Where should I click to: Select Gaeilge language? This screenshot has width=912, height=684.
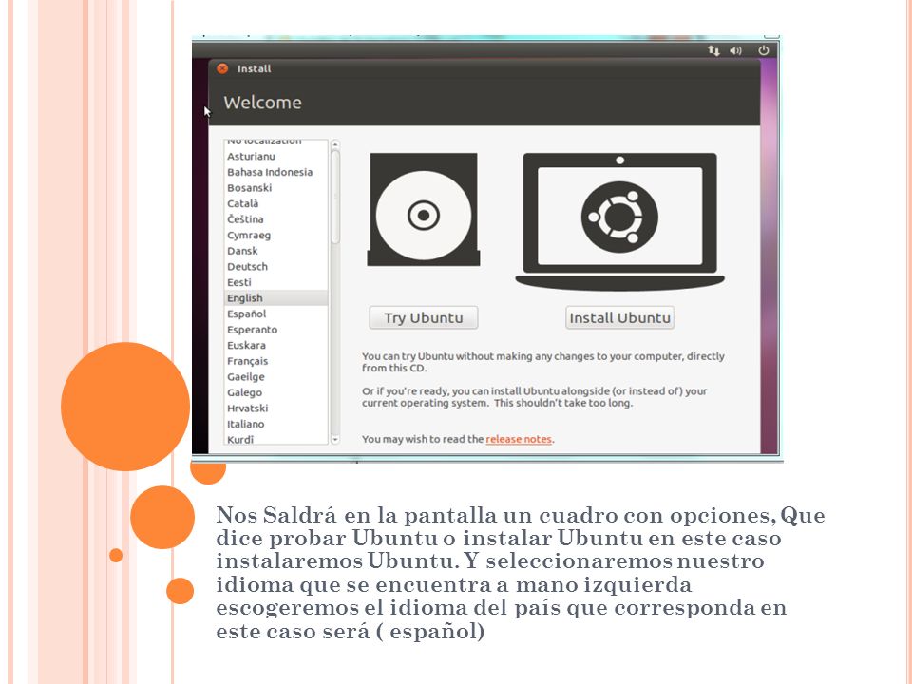coord(276,376)
